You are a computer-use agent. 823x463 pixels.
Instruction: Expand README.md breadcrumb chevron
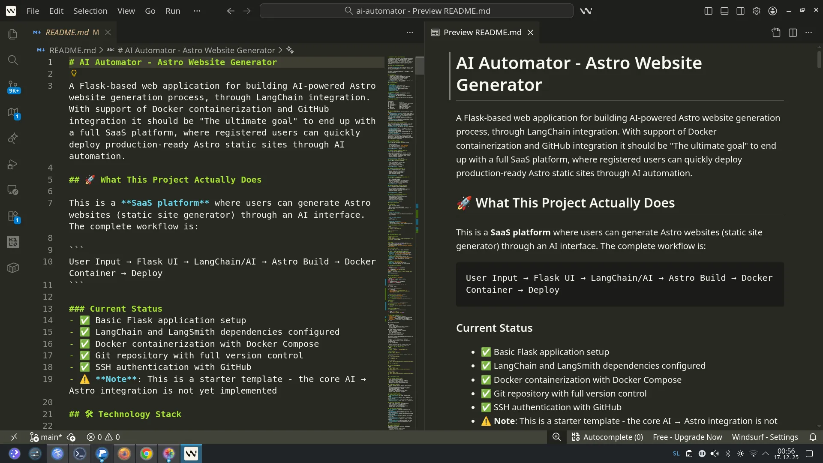101,51
